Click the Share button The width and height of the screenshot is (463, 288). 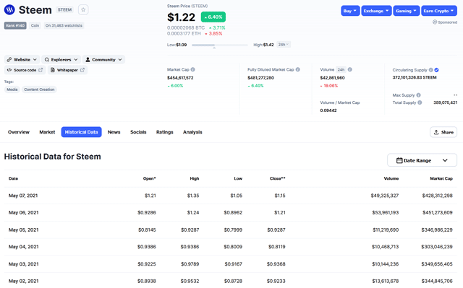[443, 132]
